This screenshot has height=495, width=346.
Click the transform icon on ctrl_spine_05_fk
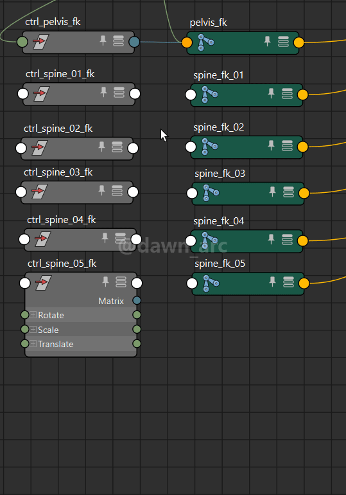click(x=44, y=283)
